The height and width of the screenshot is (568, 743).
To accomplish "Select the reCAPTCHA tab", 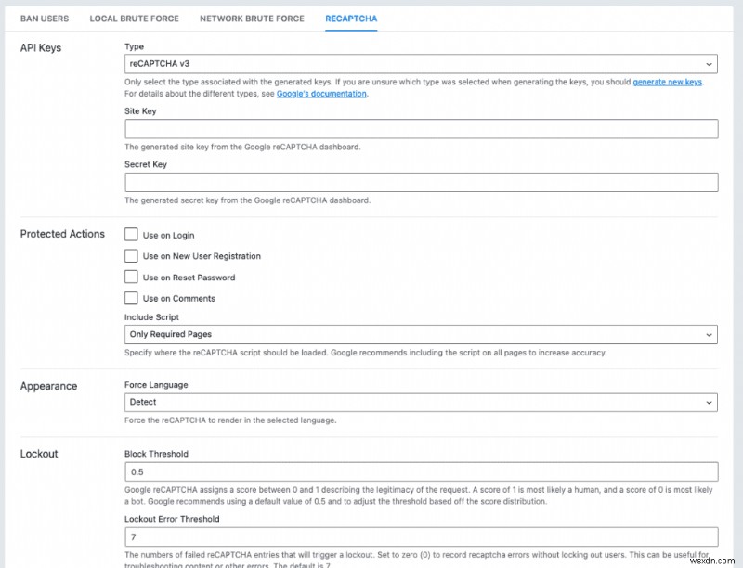I will point(351,19).
